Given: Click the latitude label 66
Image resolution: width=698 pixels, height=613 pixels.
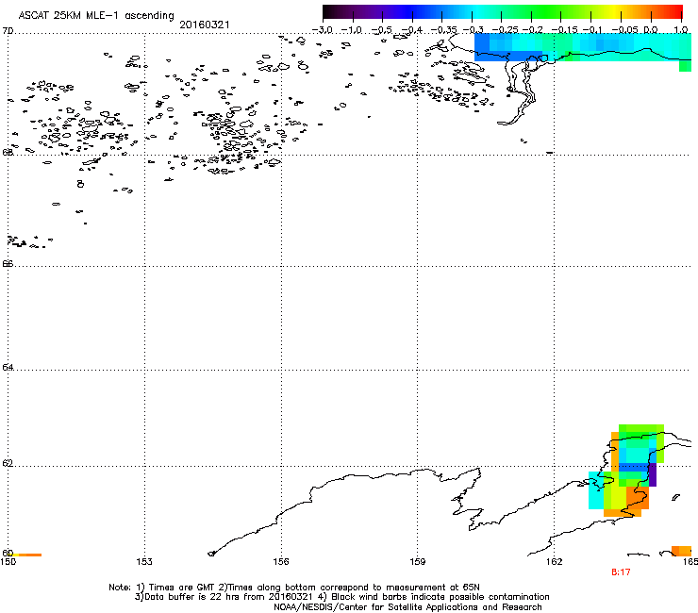Looking at the screenshot, I should coord(8,263).
